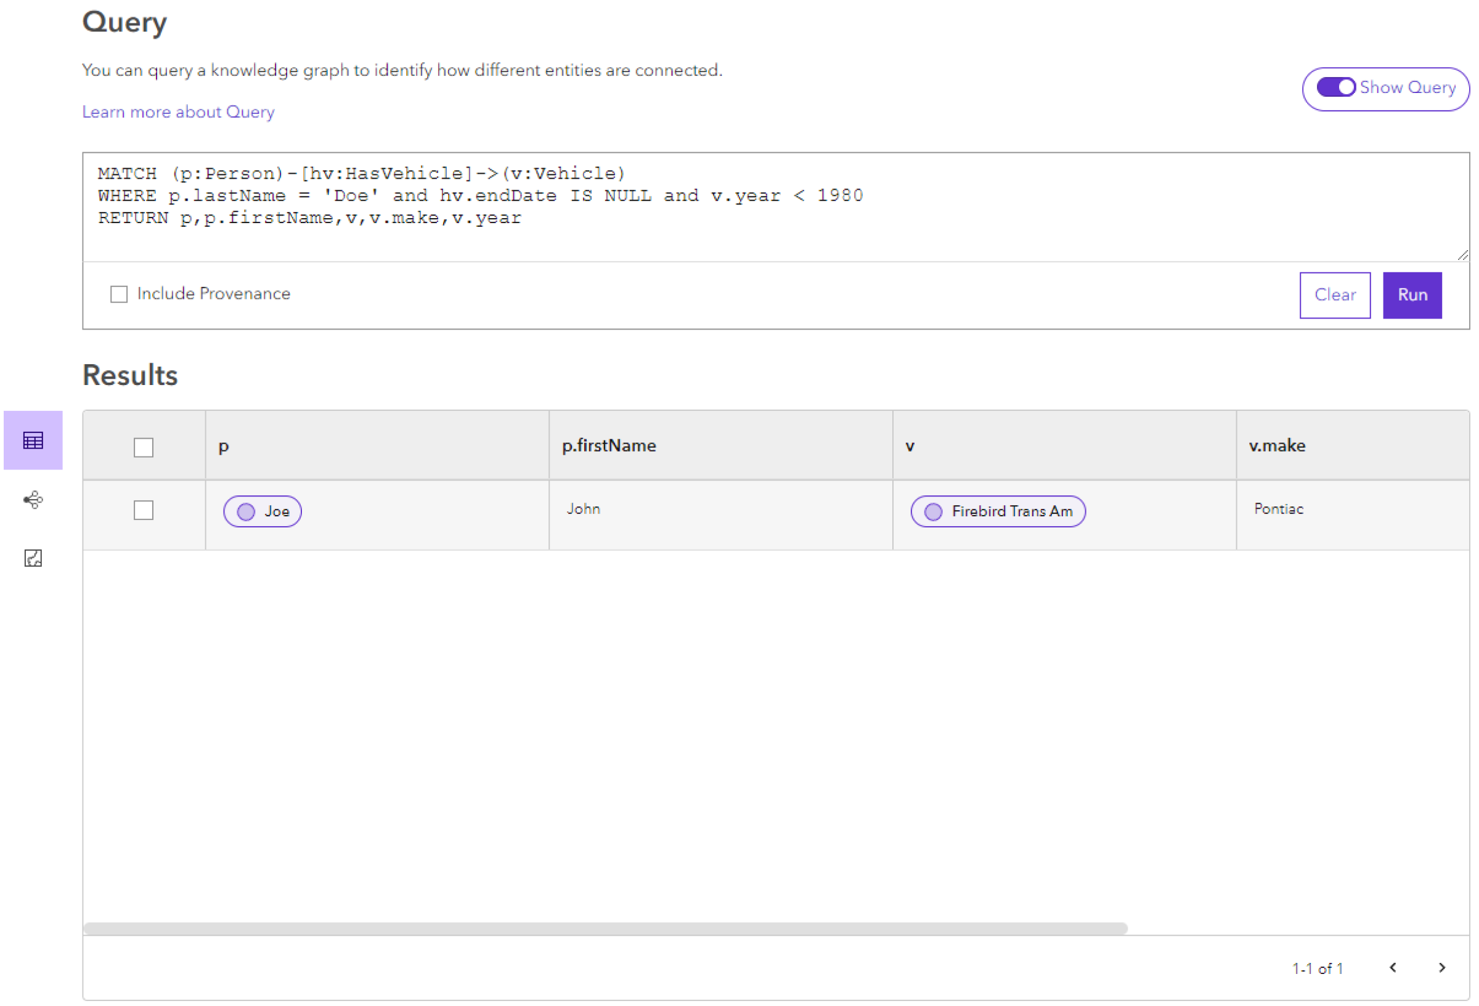Click the 'Firebird Trans Am' vehicle node icon
Image resolution: width=1479 pixels, height=1006 pixels.
tap(932, 511)
